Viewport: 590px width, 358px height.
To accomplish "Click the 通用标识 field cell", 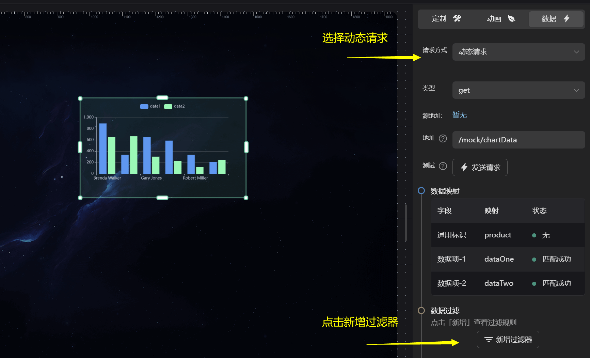I will (x=452, y=235).
